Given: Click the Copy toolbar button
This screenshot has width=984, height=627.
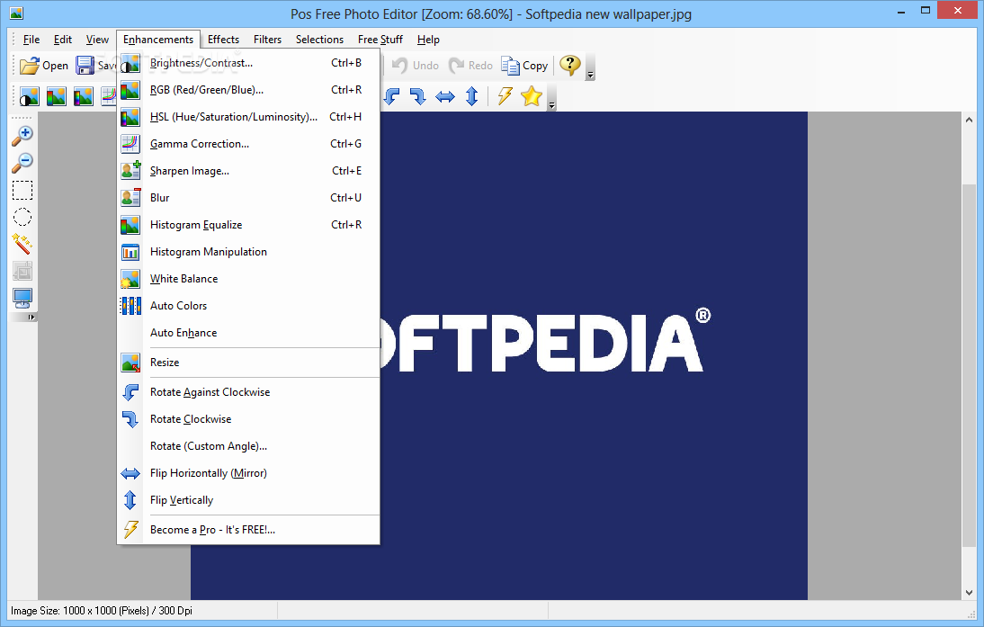Looking at the screenshot, I should point(524,66).
